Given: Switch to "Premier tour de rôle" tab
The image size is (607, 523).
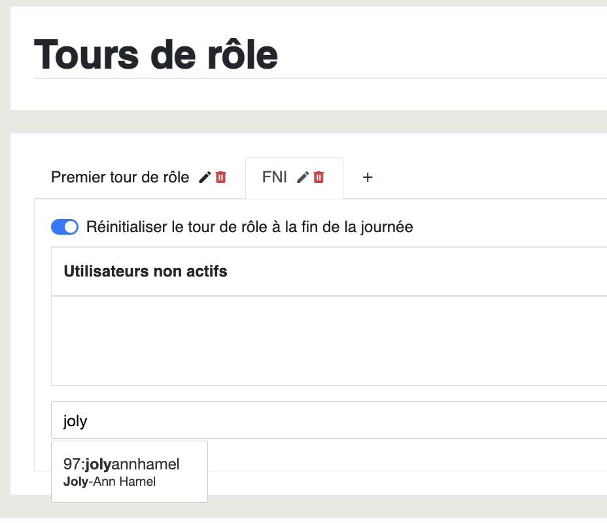Looking at the screenshot, I should click(x=120, y=177).
